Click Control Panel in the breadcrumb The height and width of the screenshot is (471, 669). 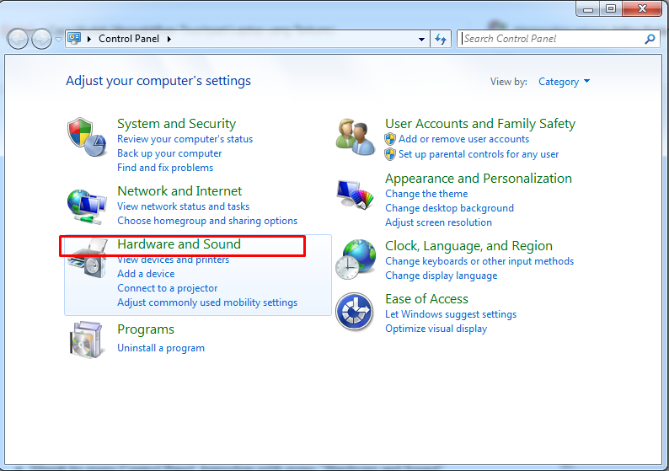coord(129,39)
